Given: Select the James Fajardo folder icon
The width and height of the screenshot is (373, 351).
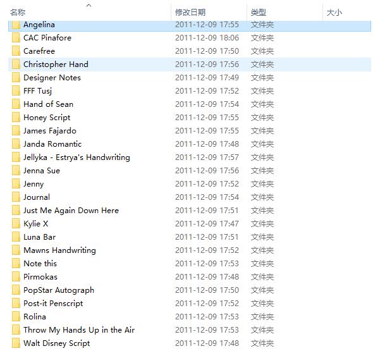Looking at the screenshot, I should [x=16, y=131].
